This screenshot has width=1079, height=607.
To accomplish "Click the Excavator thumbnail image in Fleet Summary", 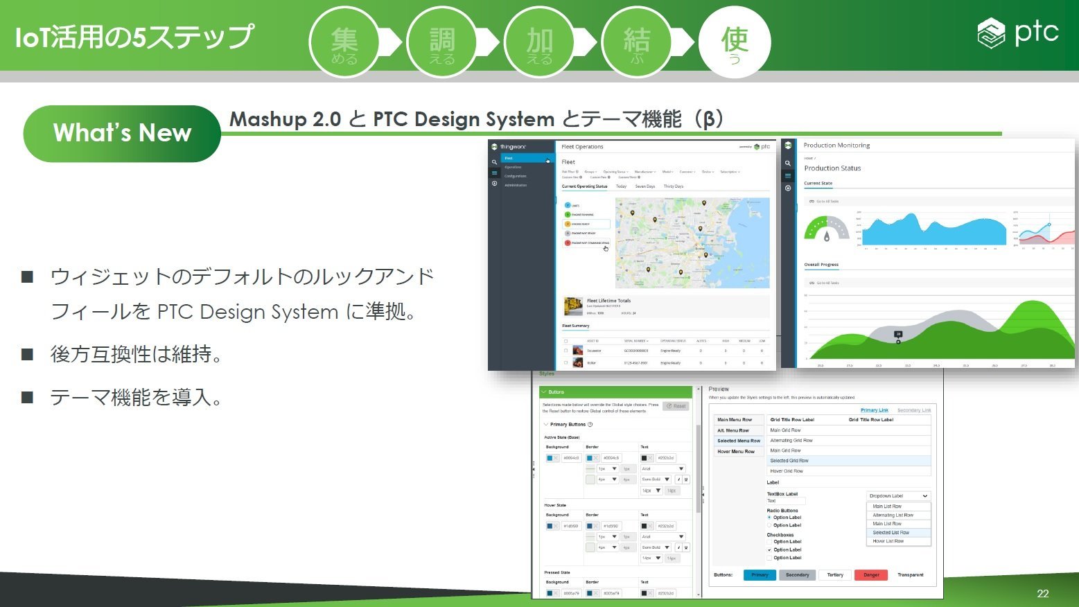I will click(x=578, y=351).
